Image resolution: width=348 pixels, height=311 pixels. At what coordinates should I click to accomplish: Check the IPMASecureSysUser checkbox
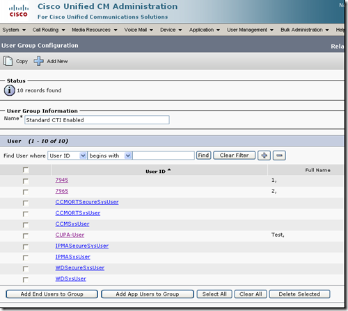coord(26,246)
